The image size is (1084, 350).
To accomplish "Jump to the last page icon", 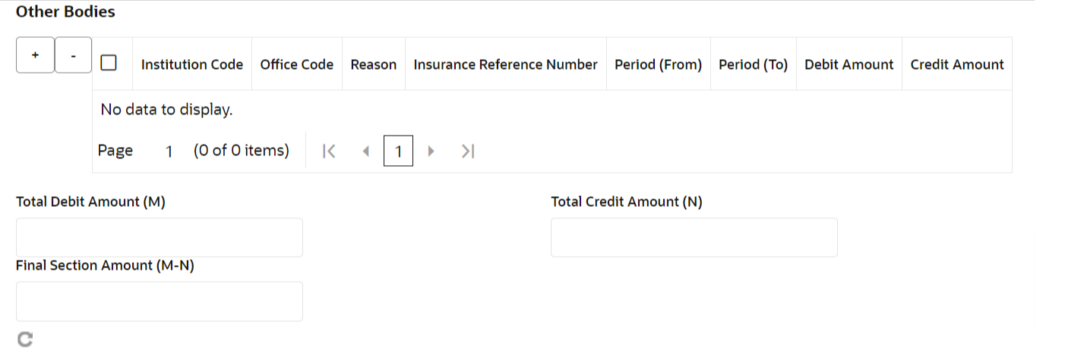I will tap(468, 152).
